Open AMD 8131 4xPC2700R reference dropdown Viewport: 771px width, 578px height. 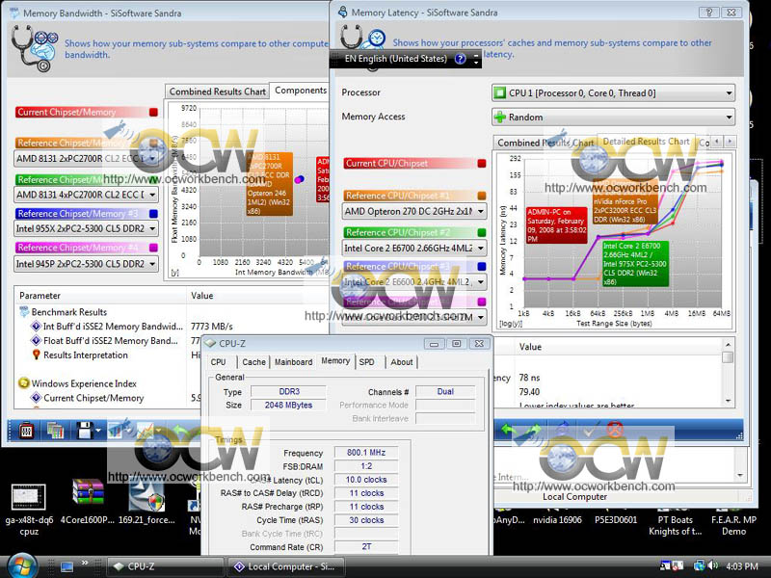(86, 195)
